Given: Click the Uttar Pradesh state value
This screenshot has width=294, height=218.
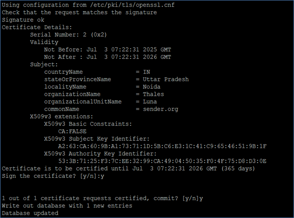Looking at the screenshot, I should pyautogui.click(x=166, y=79).
